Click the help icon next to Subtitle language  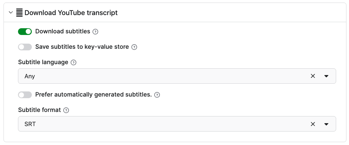74,63
